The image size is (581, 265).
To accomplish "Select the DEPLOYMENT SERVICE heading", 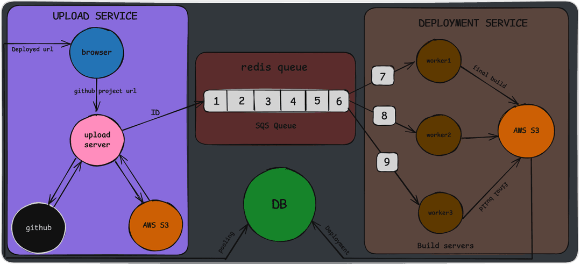I will pos(473,23).
